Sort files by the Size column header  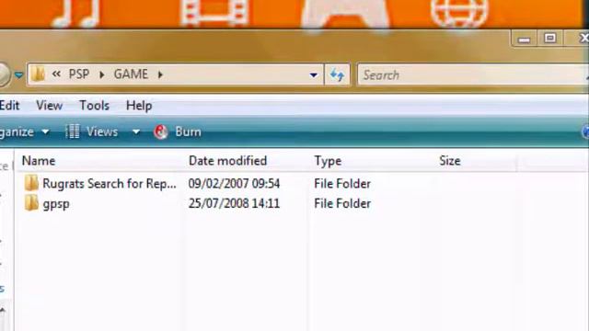pos(450,161)
